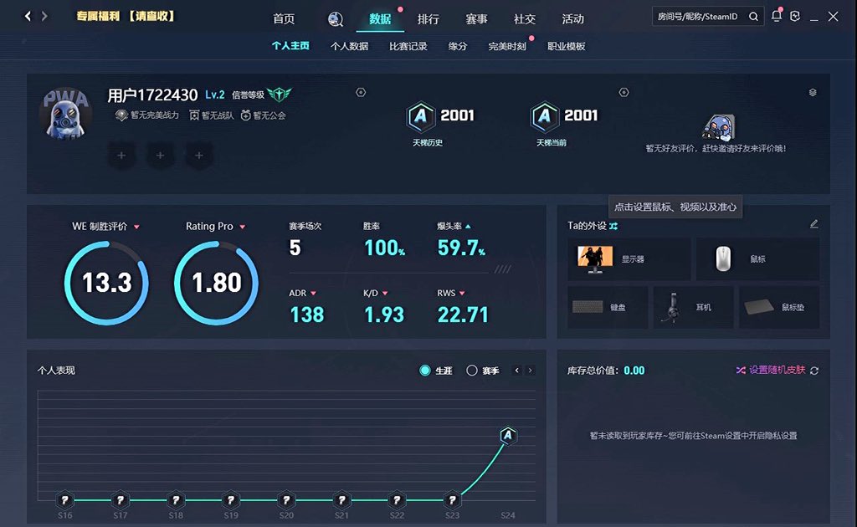Expand WE 制胜评价 dropdown arrow
Image resolution: width=857 pixels, height=527 pixels.
tap(136, 227)
